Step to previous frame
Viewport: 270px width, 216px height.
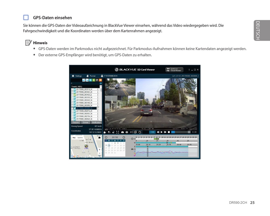coord(158,132)
